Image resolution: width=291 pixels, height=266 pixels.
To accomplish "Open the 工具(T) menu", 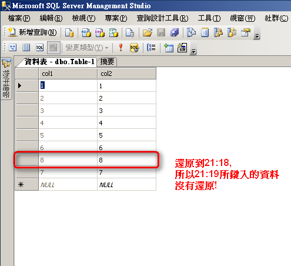I will 209,18.
